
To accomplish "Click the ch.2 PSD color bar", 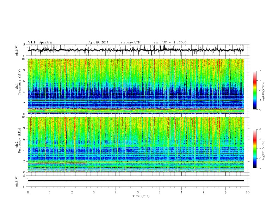I will 255,149.
